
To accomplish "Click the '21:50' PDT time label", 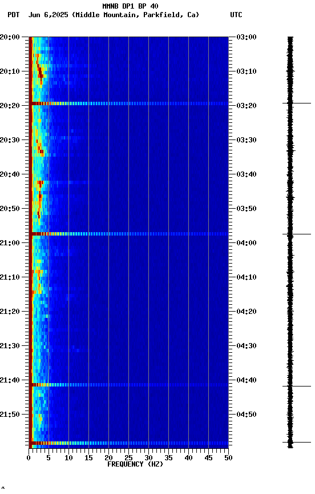I will [x=10, y=415].
